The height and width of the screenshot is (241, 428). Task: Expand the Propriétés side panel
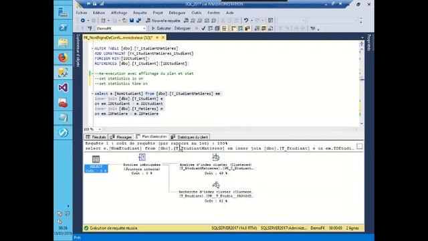pyautogui.click(x=368, y=43)
